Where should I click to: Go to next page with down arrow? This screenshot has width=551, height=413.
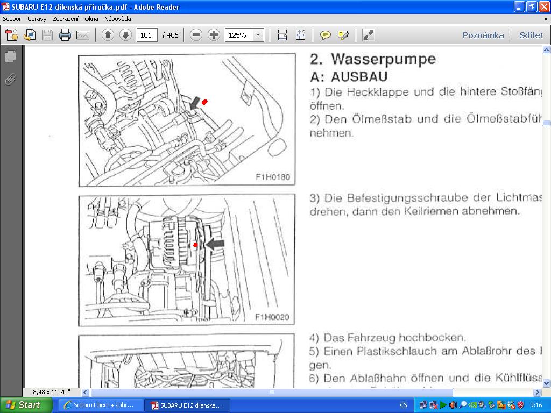(125, 35)
